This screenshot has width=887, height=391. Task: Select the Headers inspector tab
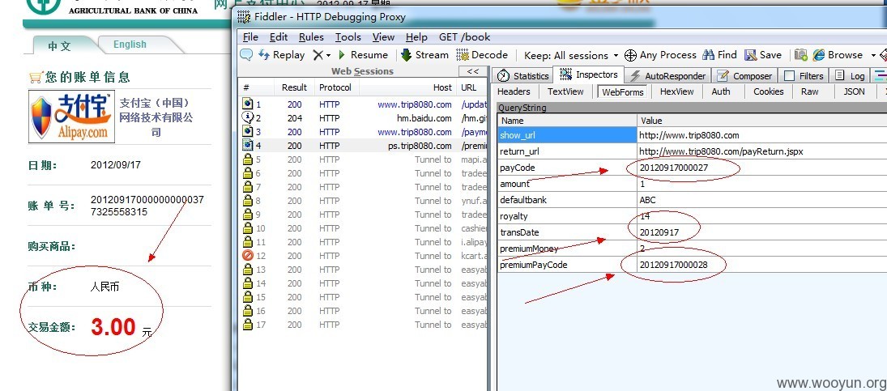(514, 91)
